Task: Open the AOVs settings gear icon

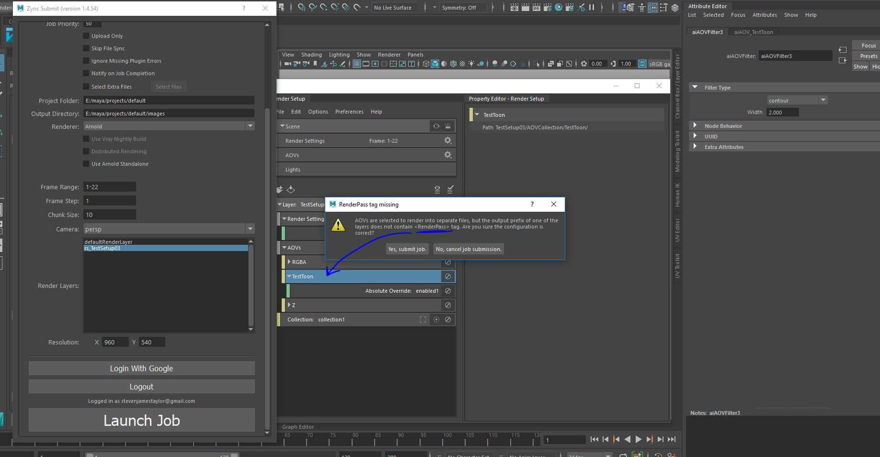Action: point(447,155)
